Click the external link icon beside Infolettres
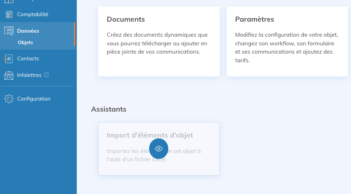This screenshot has width=351, height=194. pos(46,75)
